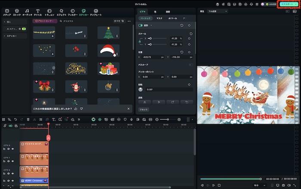Switch to the マスク tab
This screenshot has width=301, height=189.
(x=159, y=19)
